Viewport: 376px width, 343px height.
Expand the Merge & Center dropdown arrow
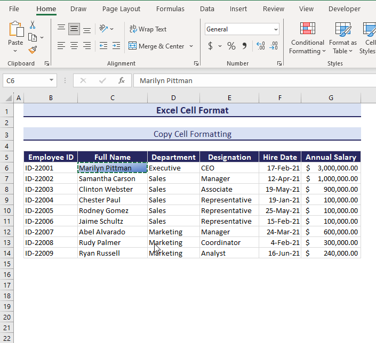(x=190, y=46)
